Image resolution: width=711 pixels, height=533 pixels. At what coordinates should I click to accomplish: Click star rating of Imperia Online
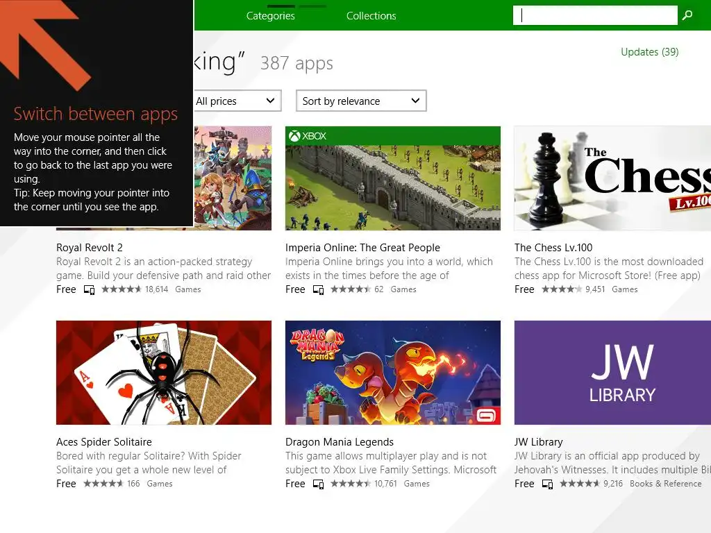351,289
